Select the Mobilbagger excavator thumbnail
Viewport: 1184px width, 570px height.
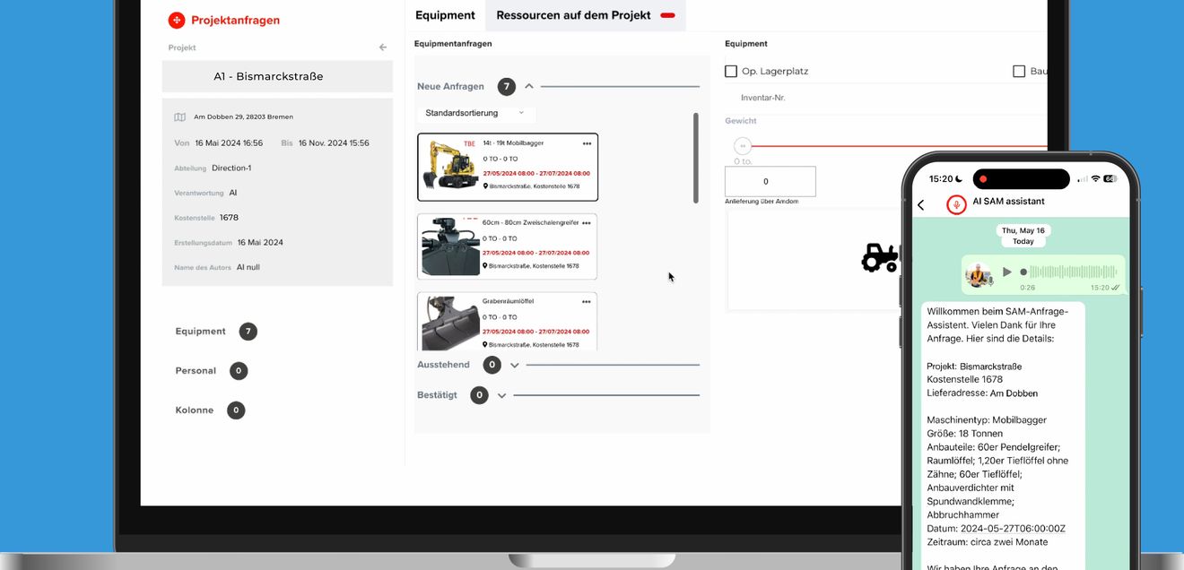[x=449, y=165]
